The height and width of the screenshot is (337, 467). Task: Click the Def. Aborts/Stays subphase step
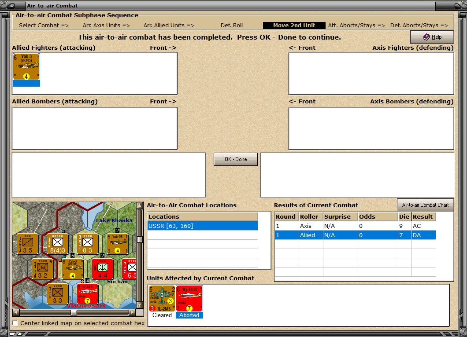tap(419, 25)
